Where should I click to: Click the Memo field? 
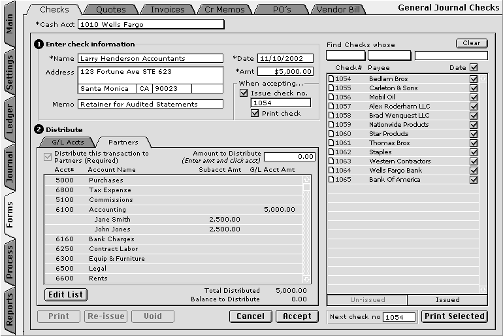pyautogui.click(x=150, y=105)
